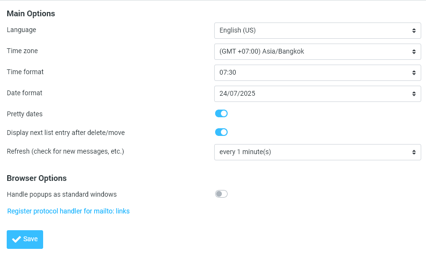Expand the dropdown showing 24/07/2025
426x257 pixels.
coord(311,94)
